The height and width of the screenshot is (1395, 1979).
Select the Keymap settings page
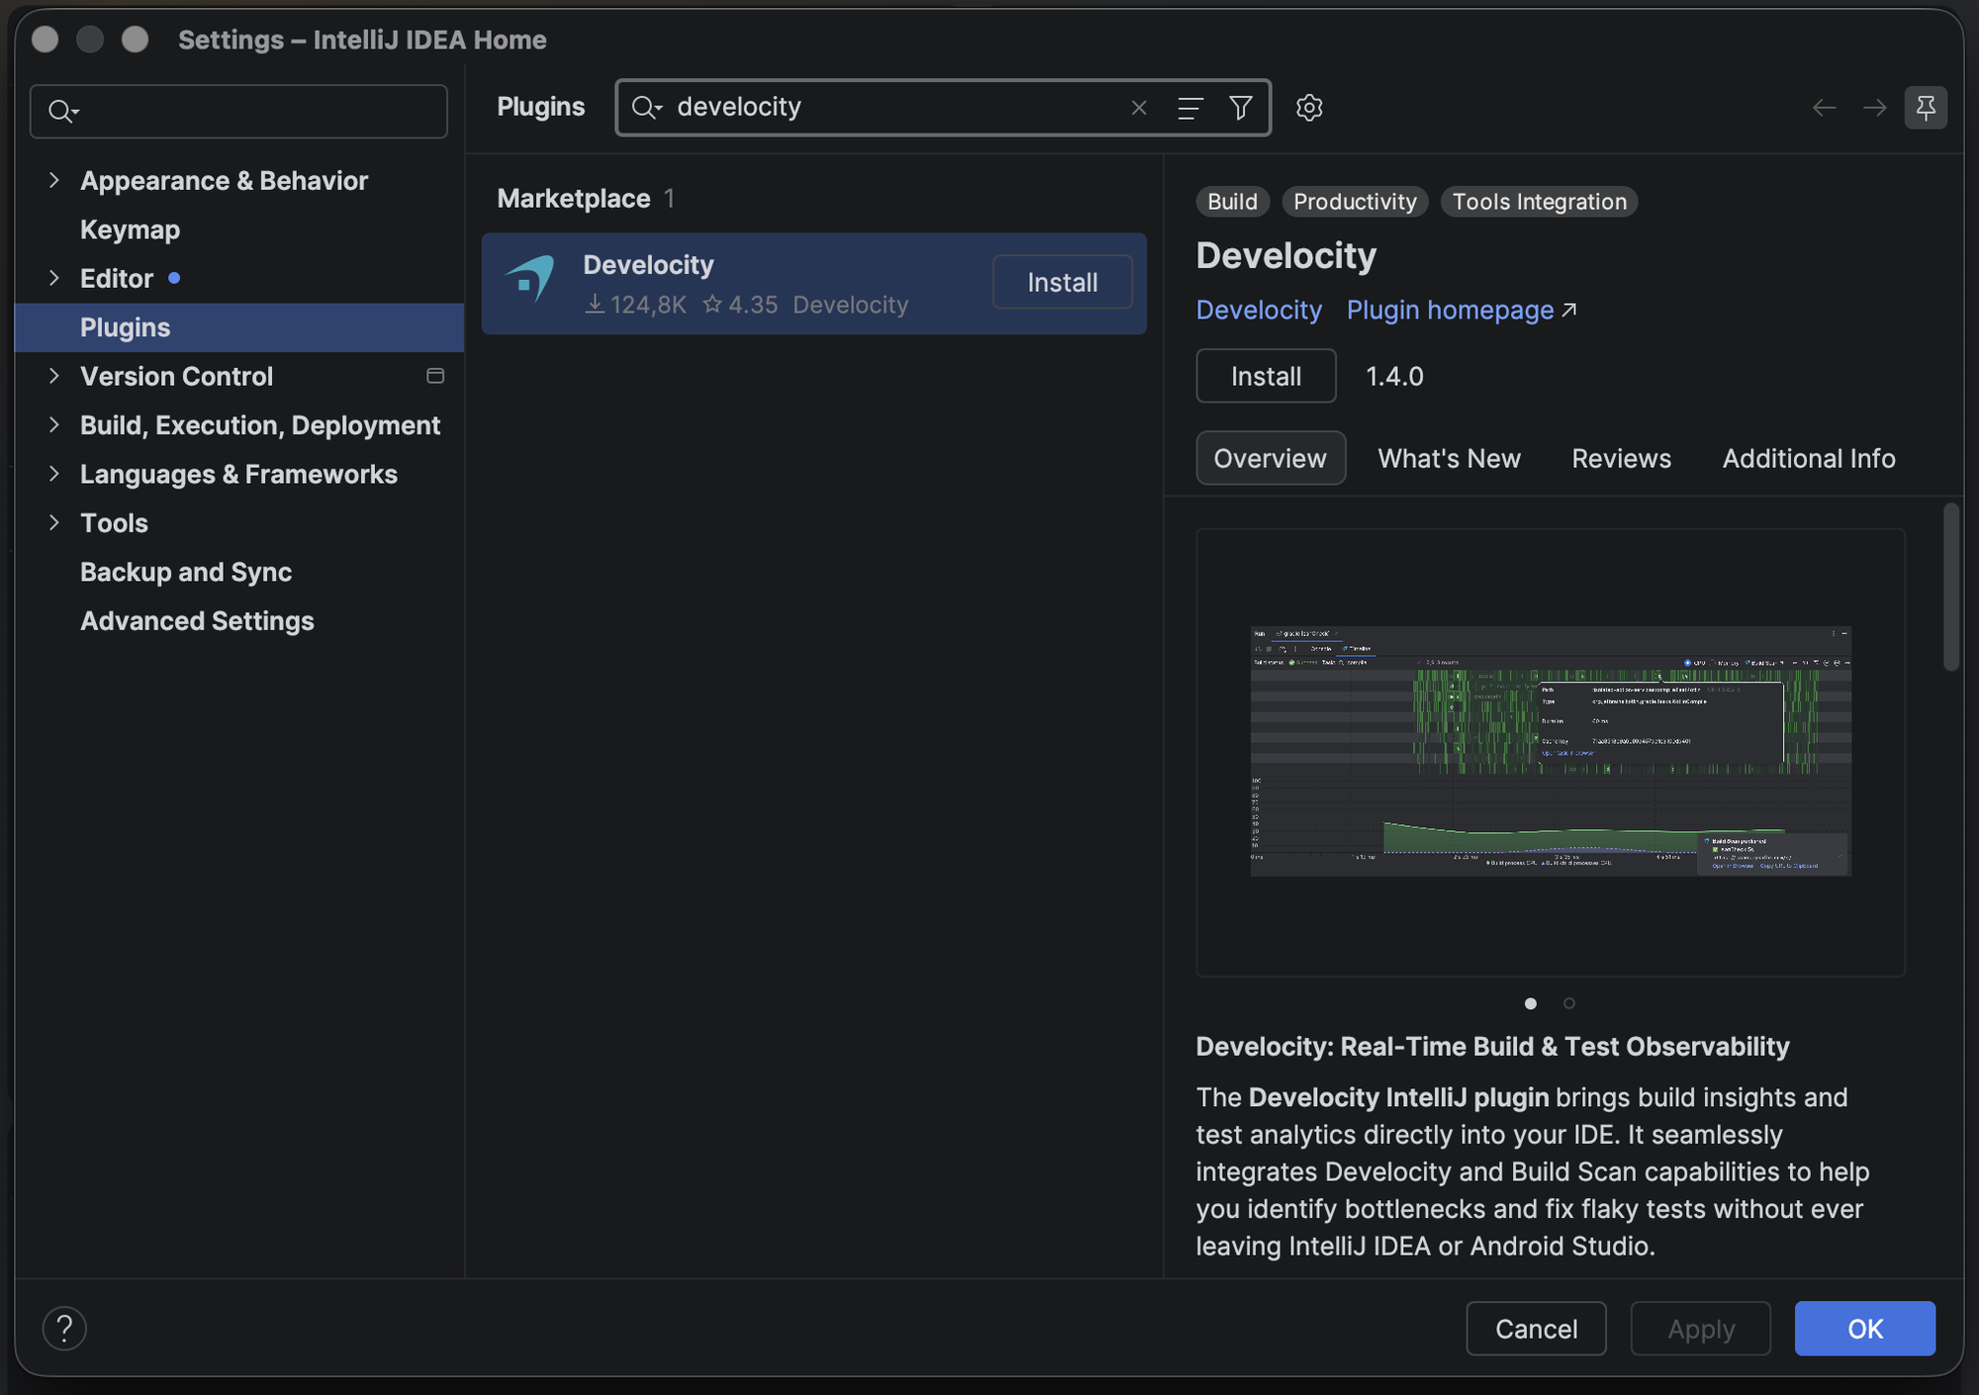pos(130,230)
